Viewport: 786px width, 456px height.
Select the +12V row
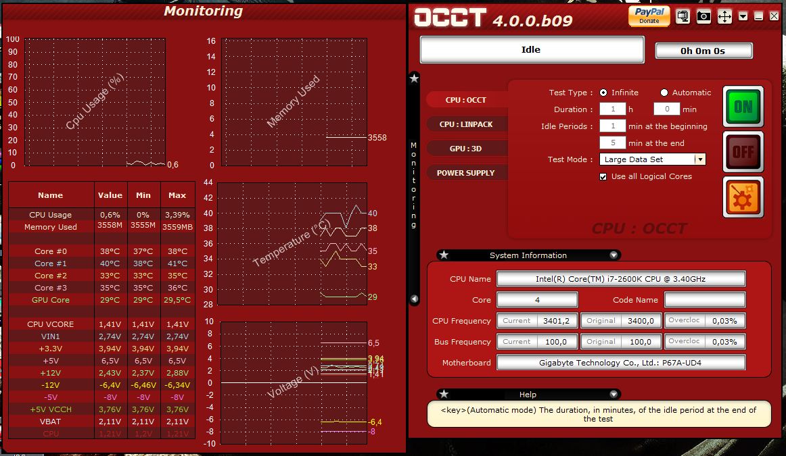pos(101,373)
